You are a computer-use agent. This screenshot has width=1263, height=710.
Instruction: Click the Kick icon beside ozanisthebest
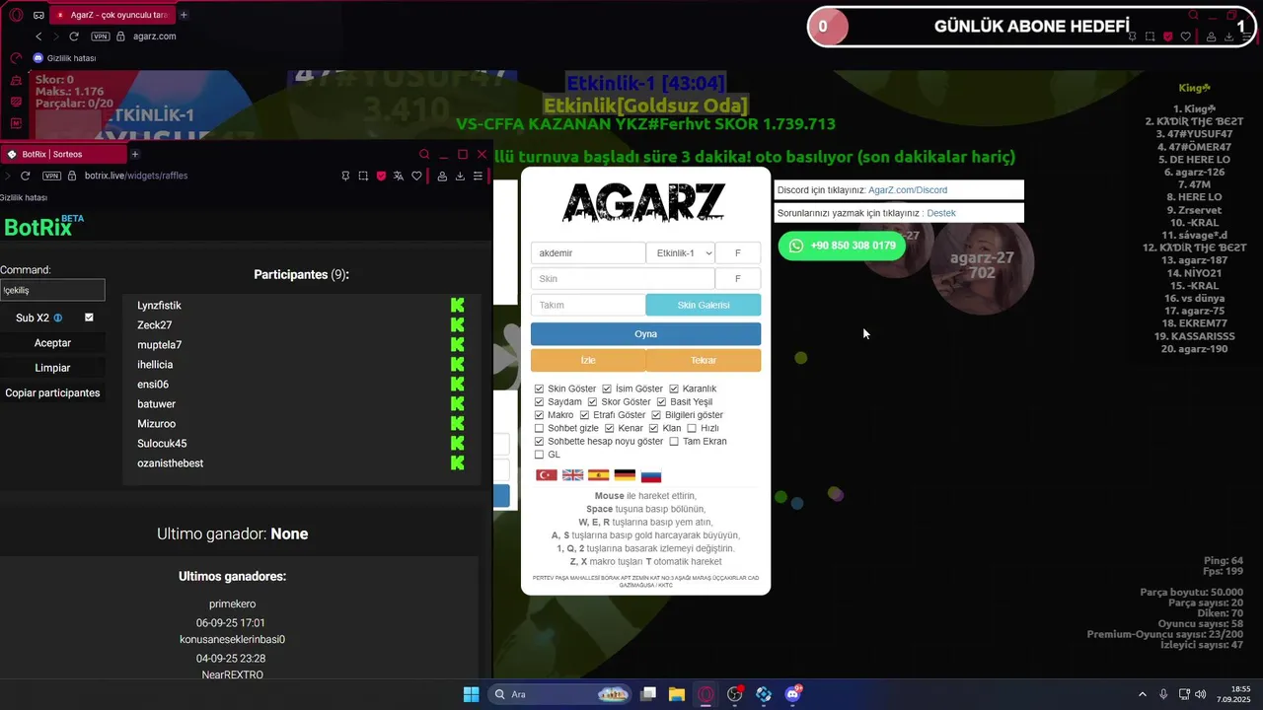click(x=457, y=463)
